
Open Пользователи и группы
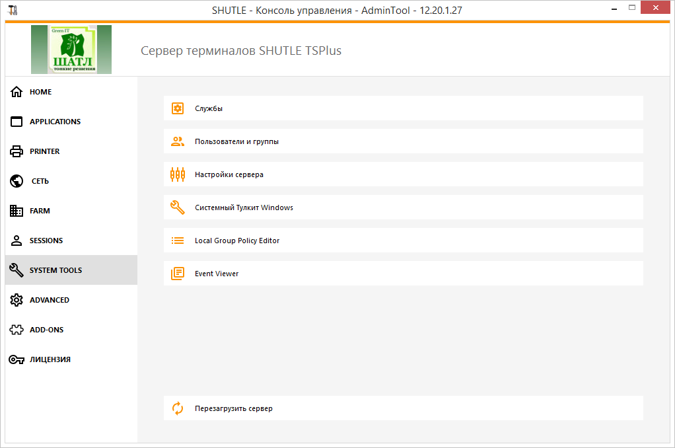coord(236,141)
